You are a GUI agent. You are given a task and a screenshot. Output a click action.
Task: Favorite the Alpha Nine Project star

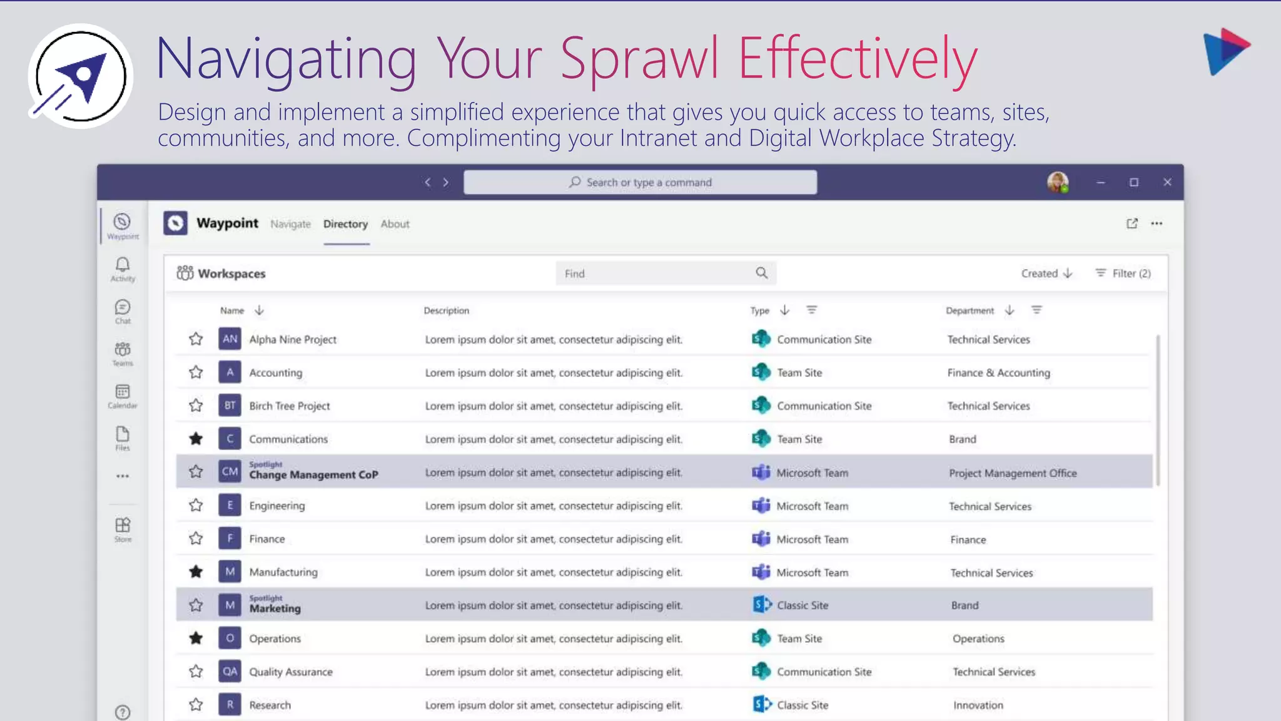(196, 339)
